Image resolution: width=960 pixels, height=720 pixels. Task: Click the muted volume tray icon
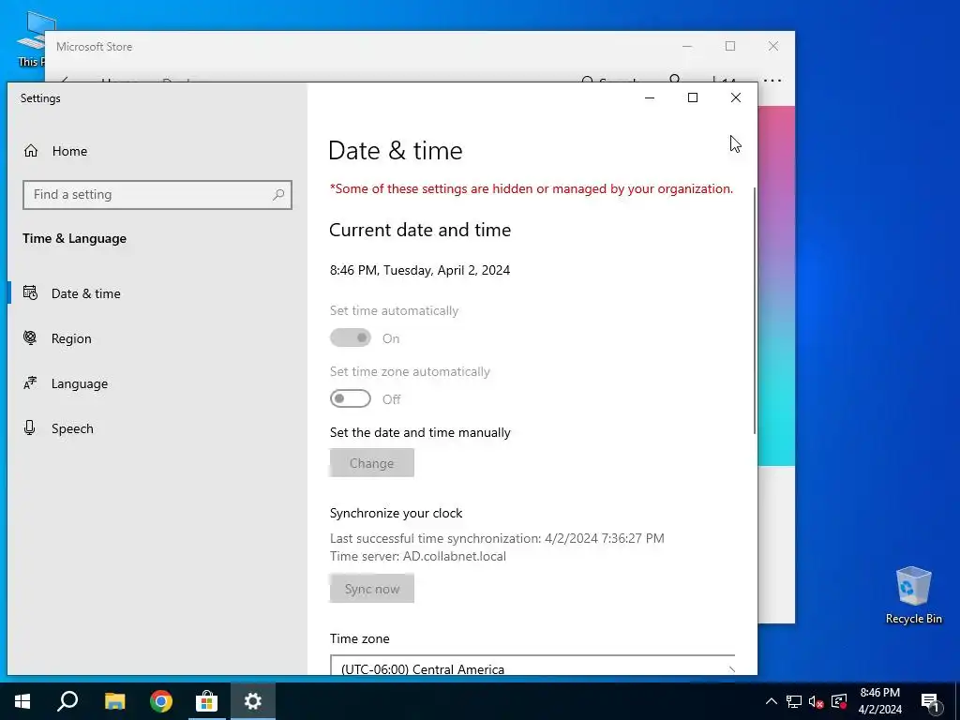point(817,701)
